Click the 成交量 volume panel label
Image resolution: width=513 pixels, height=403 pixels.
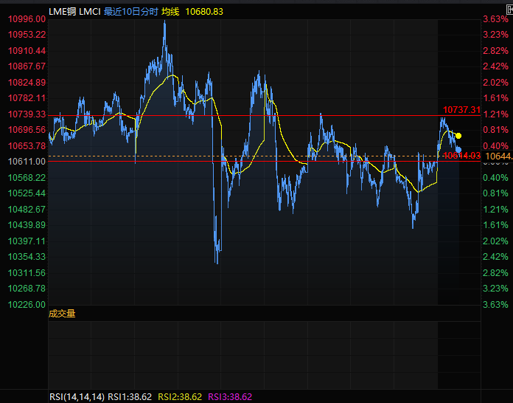click(62, 314)
